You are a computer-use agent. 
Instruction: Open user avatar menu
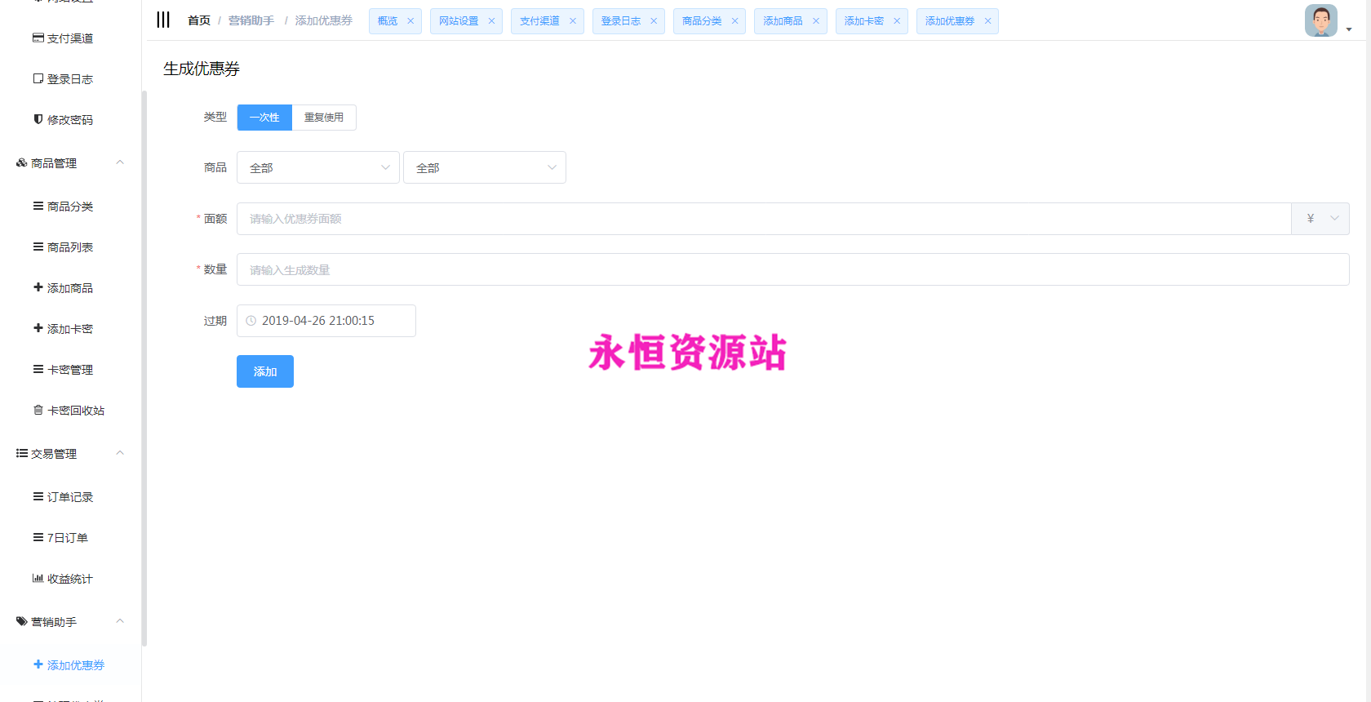[1321, 21]
